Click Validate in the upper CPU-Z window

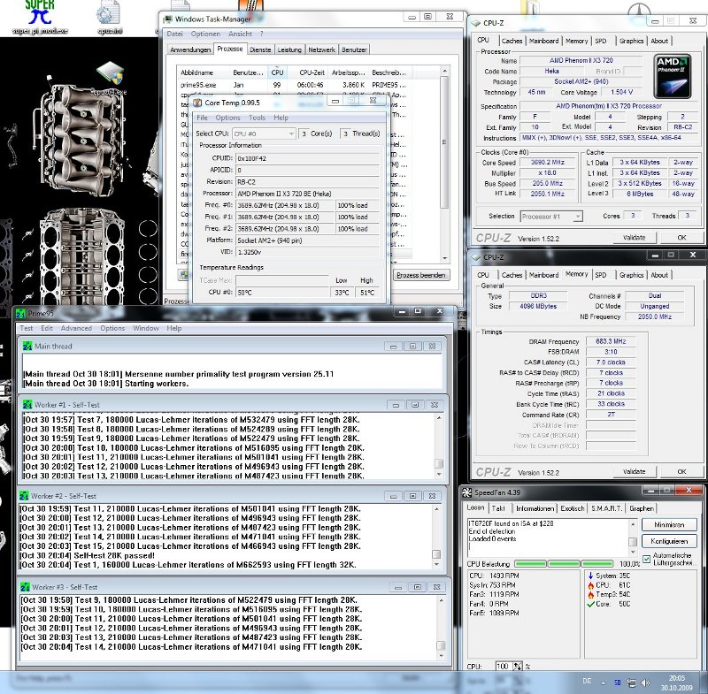tap(634, 238)
